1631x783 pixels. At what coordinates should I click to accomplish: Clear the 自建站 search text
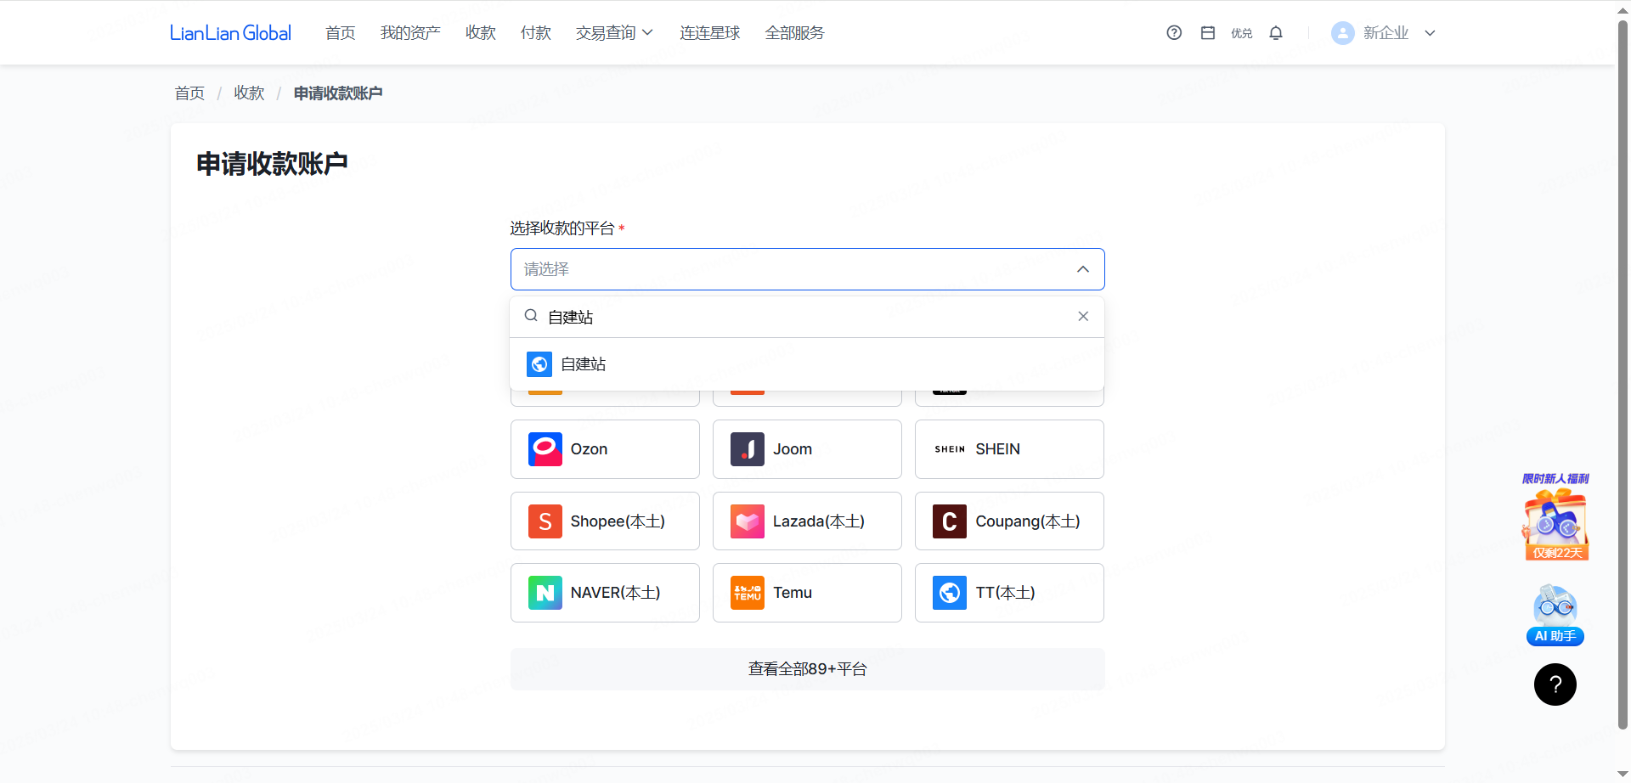[x=1083, y=317]
